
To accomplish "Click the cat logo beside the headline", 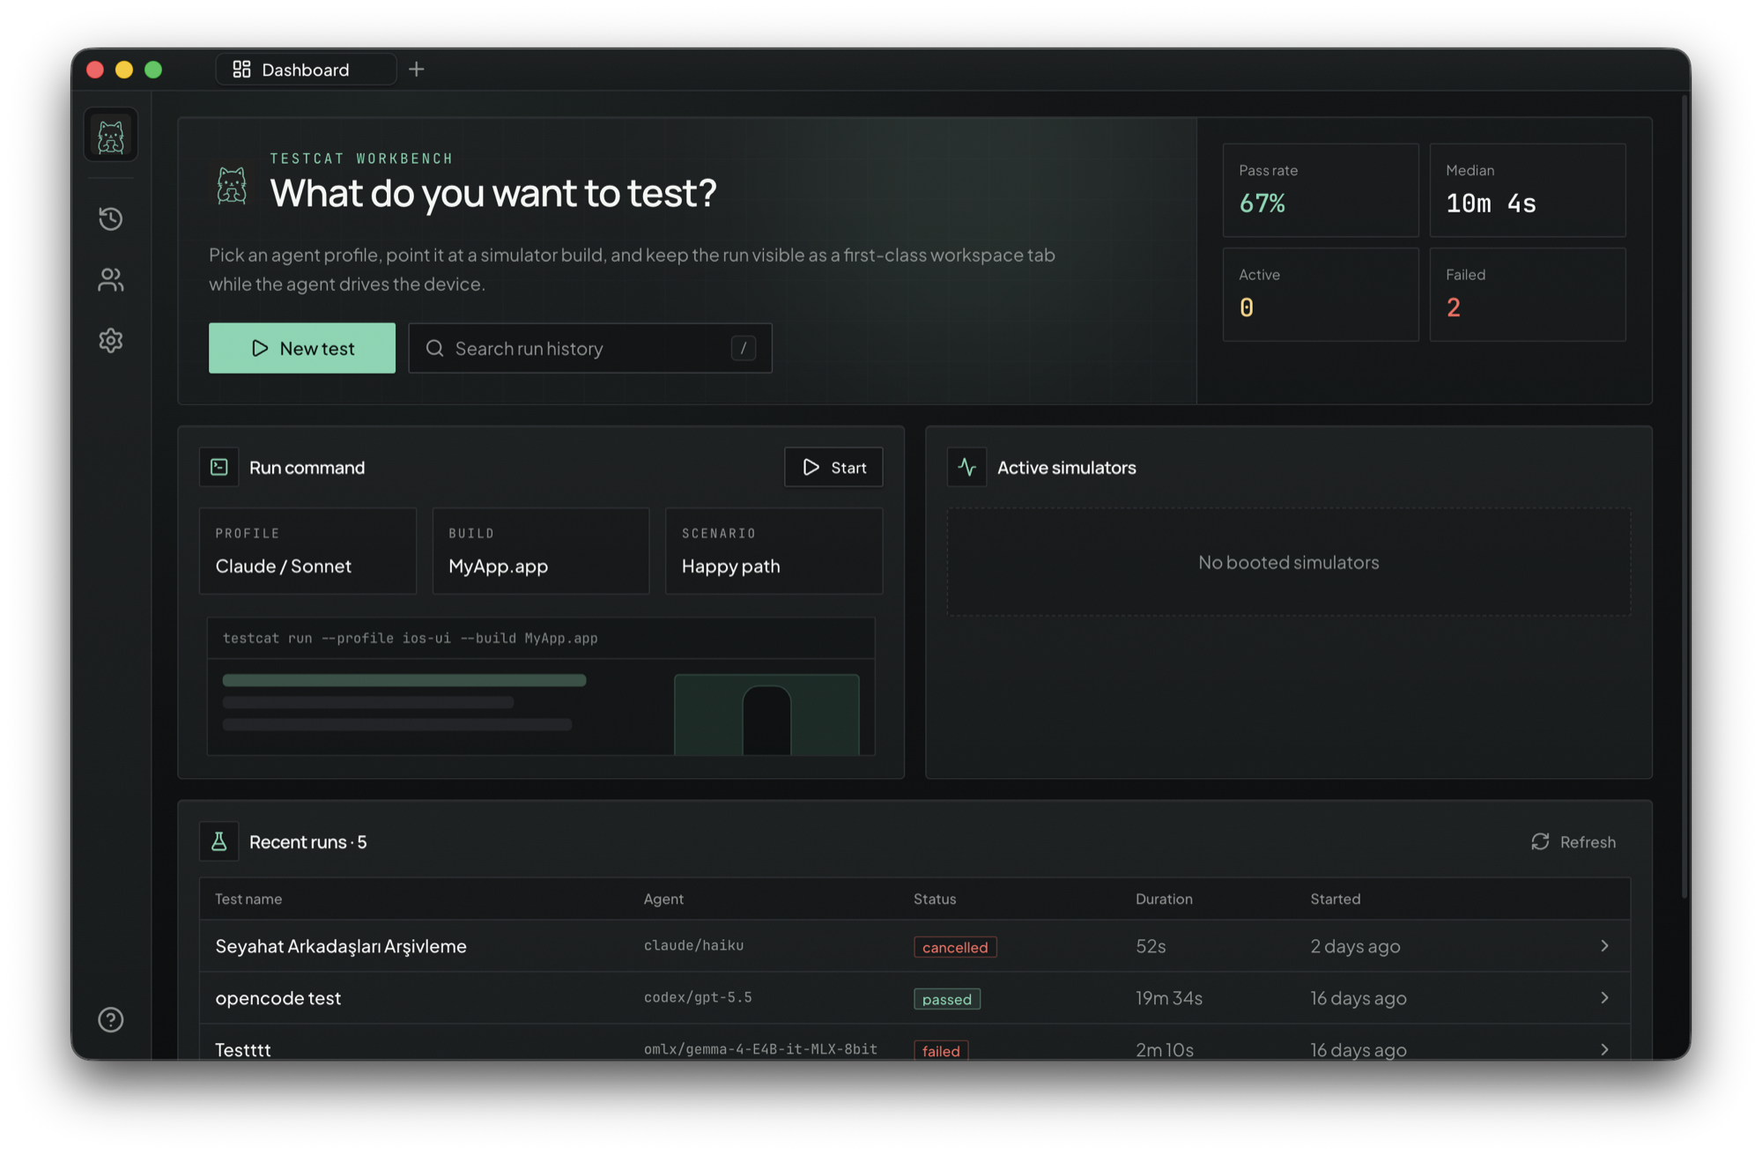I will [232, 185].
